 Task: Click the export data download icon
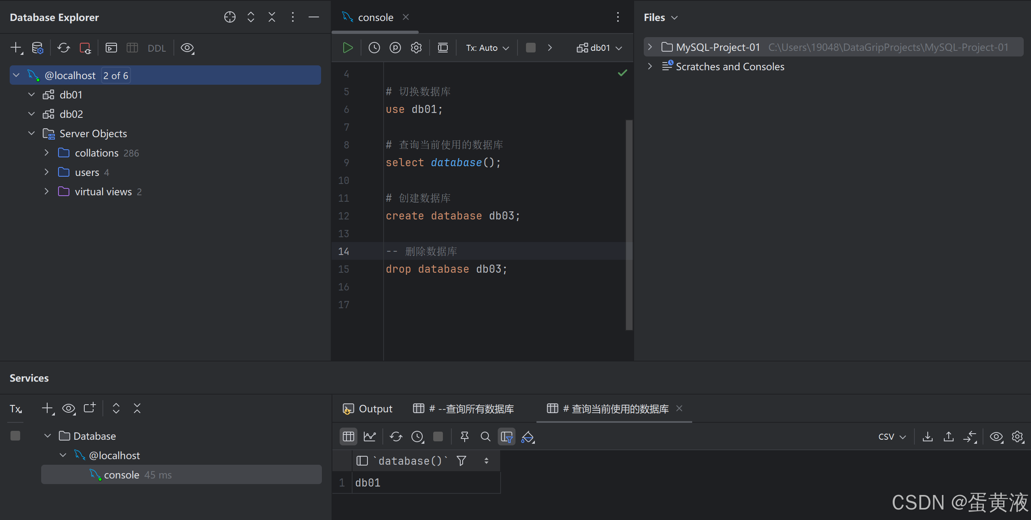pyautogui.click(x=927, y=436)
